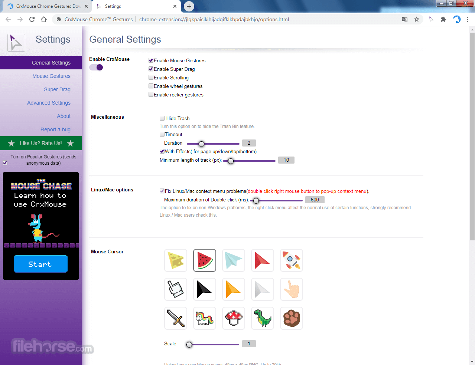Viewport: 475px width, 365px height.
Task: Choose the gray arrow cursor
Action: click(x=263, y=289)
